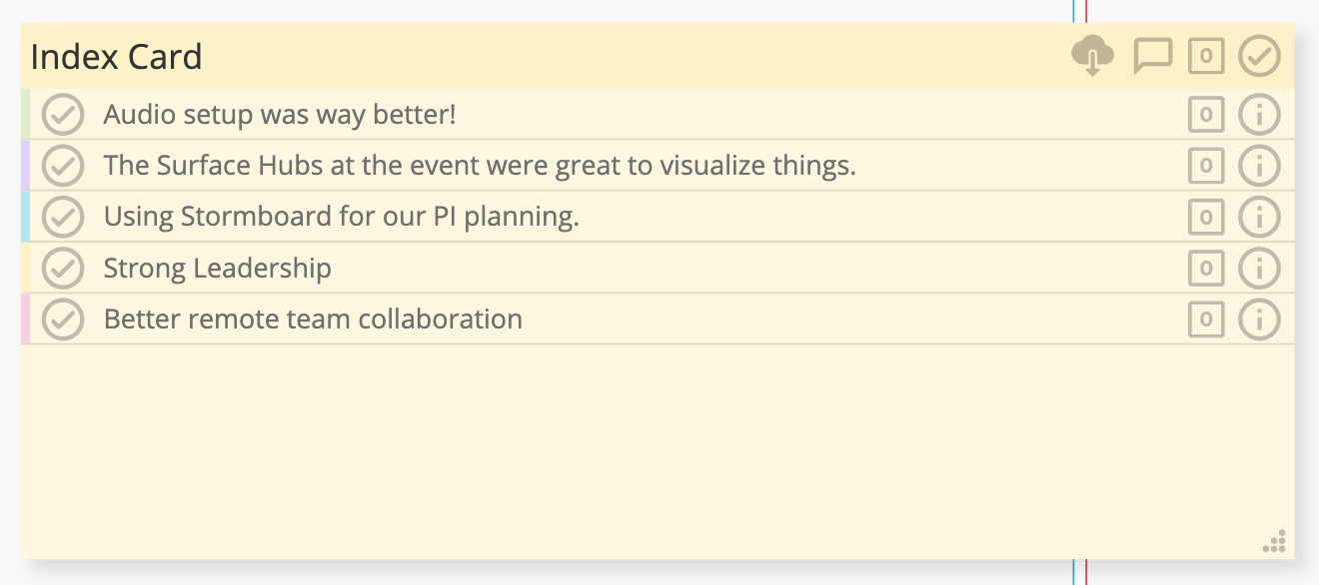
Task: Show info for Stormboard PI planning item
Action: click(x=1259, y=217)
